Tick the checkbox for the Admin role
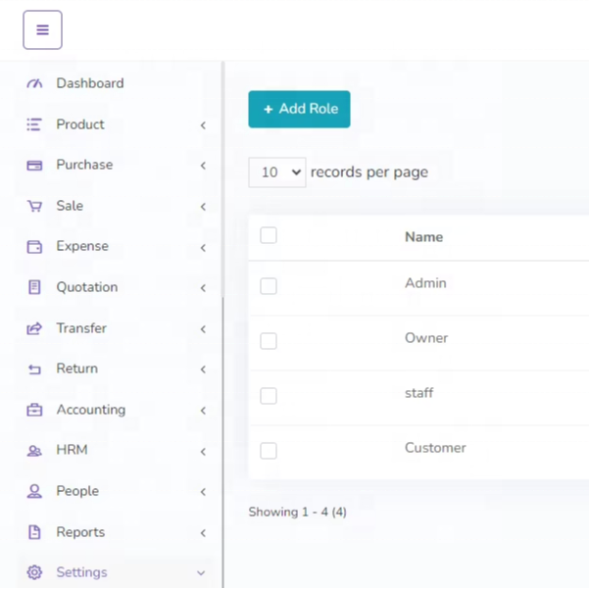This screenshot has height=589, width=589. pos(269,286)
